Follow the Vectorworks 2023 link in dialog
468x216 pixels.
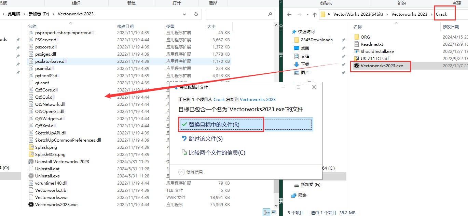coord(258,99)
